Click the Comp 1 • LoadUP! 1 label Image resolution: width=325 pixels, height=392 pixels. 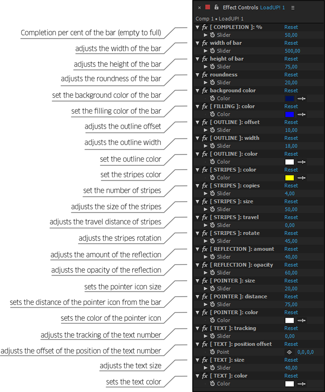click(x=219, y=19)
